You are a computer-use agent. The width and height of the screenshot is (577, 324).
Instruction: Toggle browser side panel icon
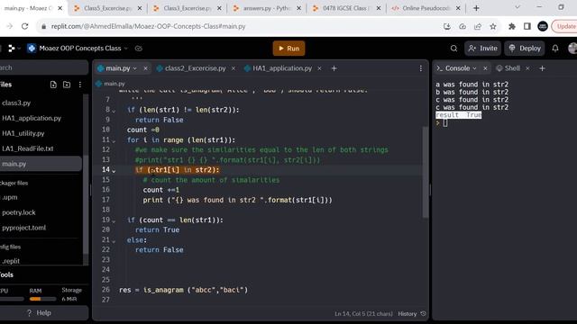coord(527,26)
